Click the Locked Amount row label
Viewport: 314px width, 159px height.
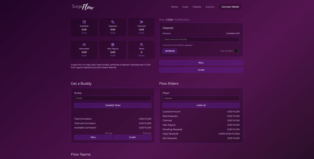coord(171,112)
